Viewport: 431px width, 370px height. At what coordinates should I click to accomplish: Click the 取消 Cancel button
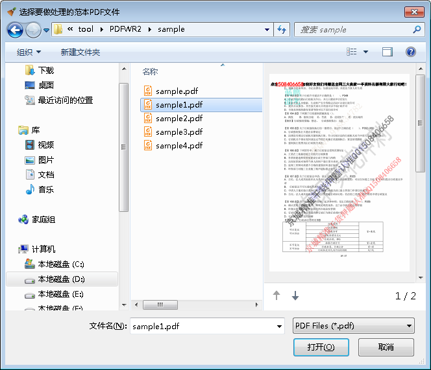click(x=386, y=347)
